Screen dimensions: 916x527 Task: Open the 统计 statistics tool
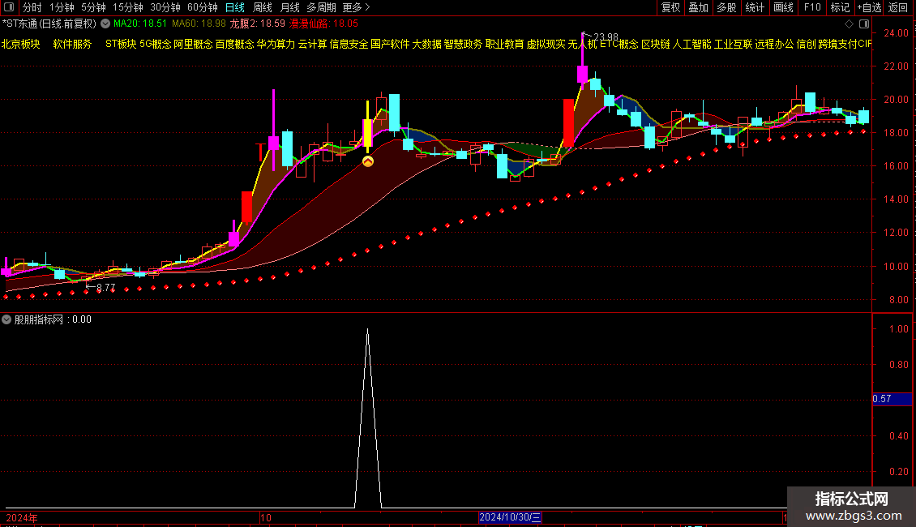[755, 7]
